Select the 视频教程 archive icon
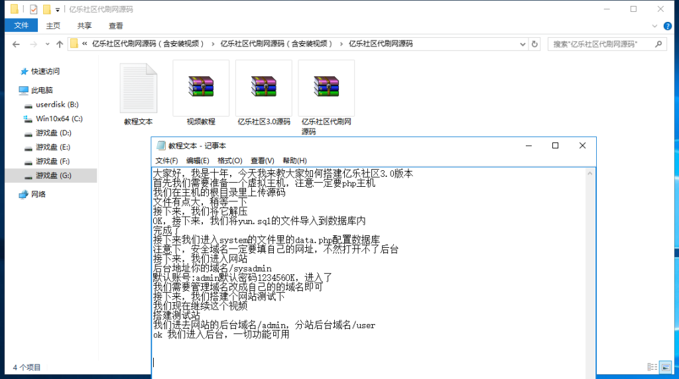The height and width of the screenshot is (379, 679). [201, 87]
